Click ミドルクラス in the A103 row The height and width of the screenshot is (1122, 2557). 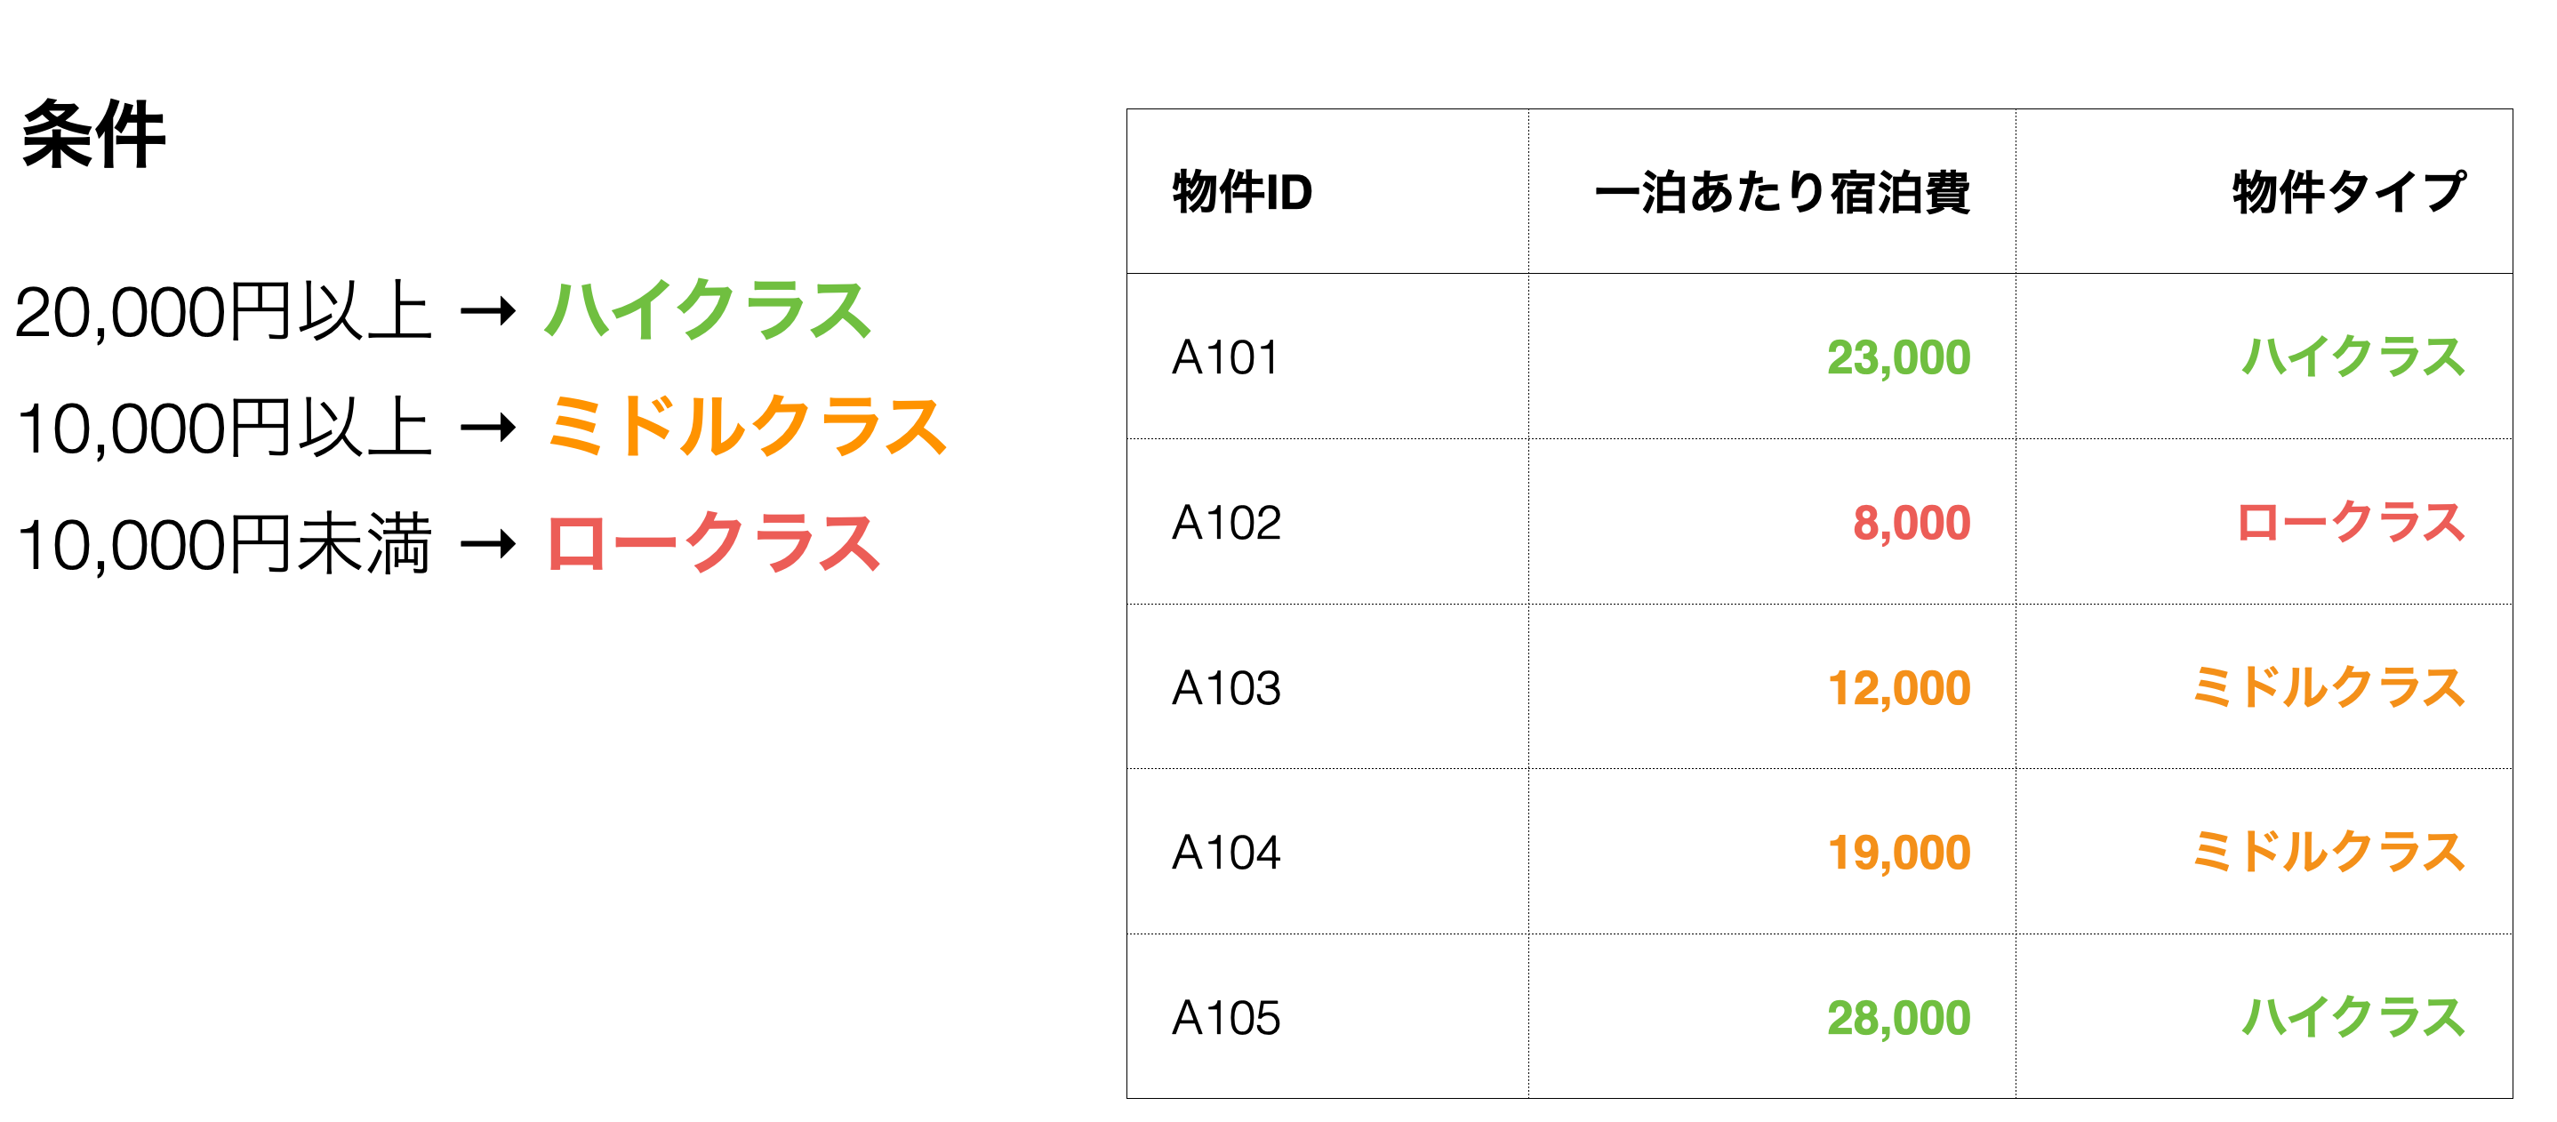coord(2329,688)
